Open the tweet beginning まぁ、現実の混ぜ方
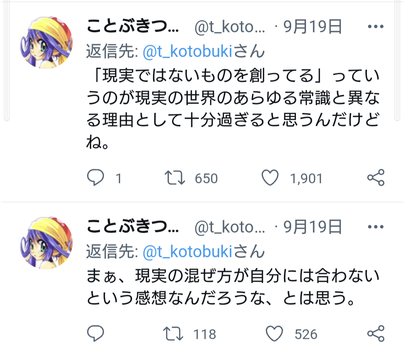The image size is (404, 353). pyautogui.click(x=233, y=287)
